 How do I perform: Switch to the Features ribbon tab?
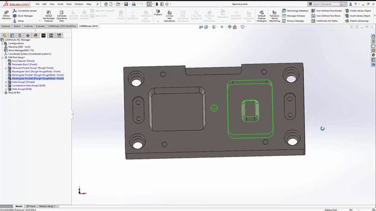click(x=6, y=26)
